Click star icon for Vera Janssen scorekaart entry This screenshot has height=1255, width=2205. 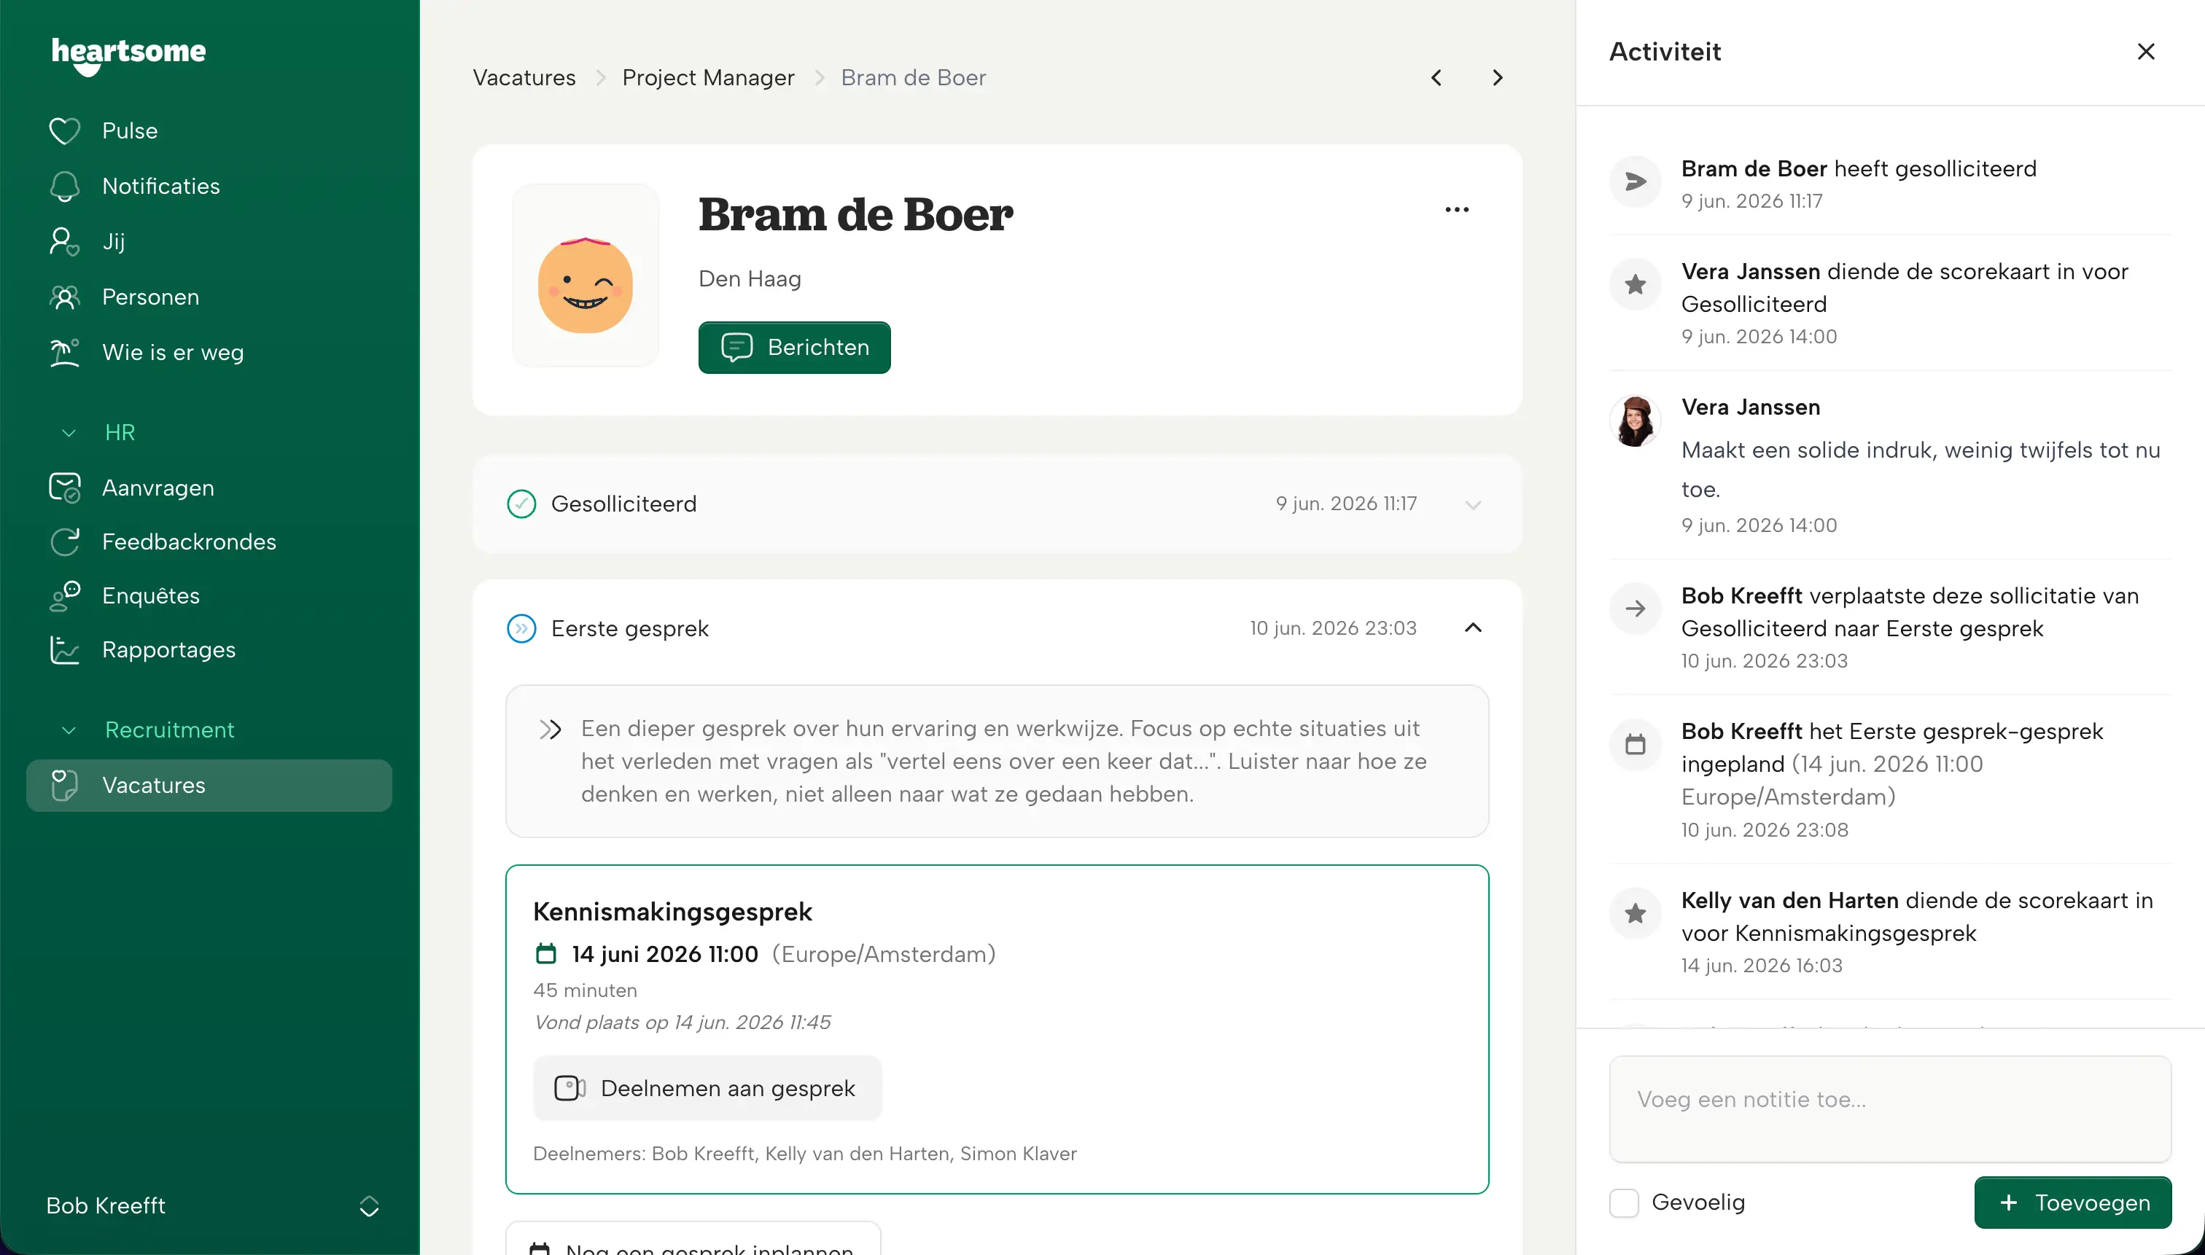coord(1635,284)
